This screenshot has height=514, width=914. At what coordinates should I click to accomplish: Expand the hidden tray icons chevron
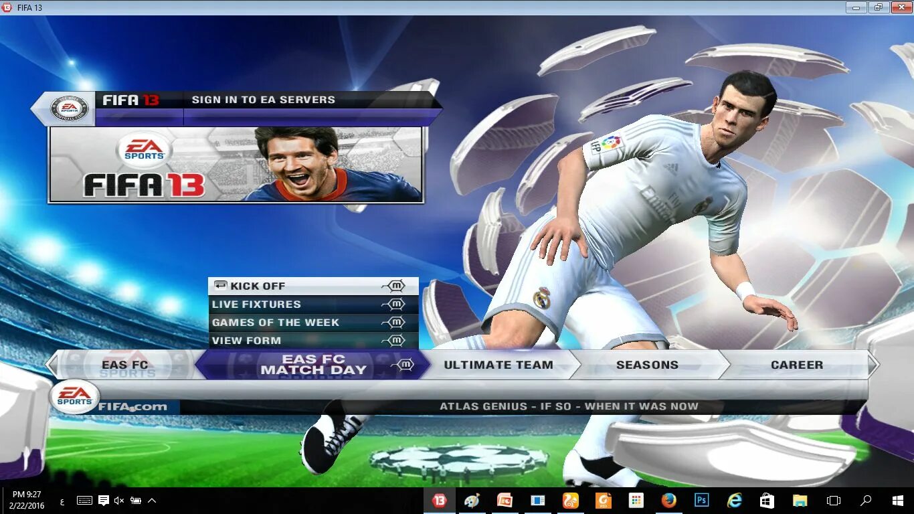point(152,500)
